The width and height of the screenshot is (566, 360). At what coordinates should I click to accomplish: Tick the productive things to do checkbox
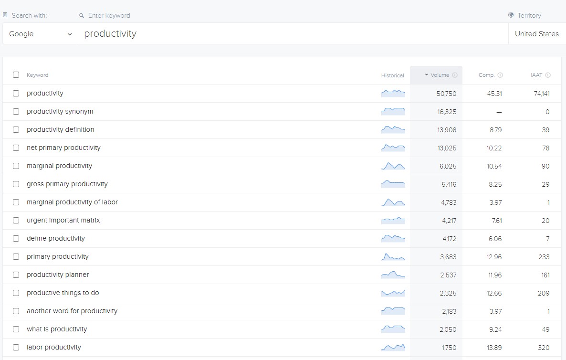point(16,293)
